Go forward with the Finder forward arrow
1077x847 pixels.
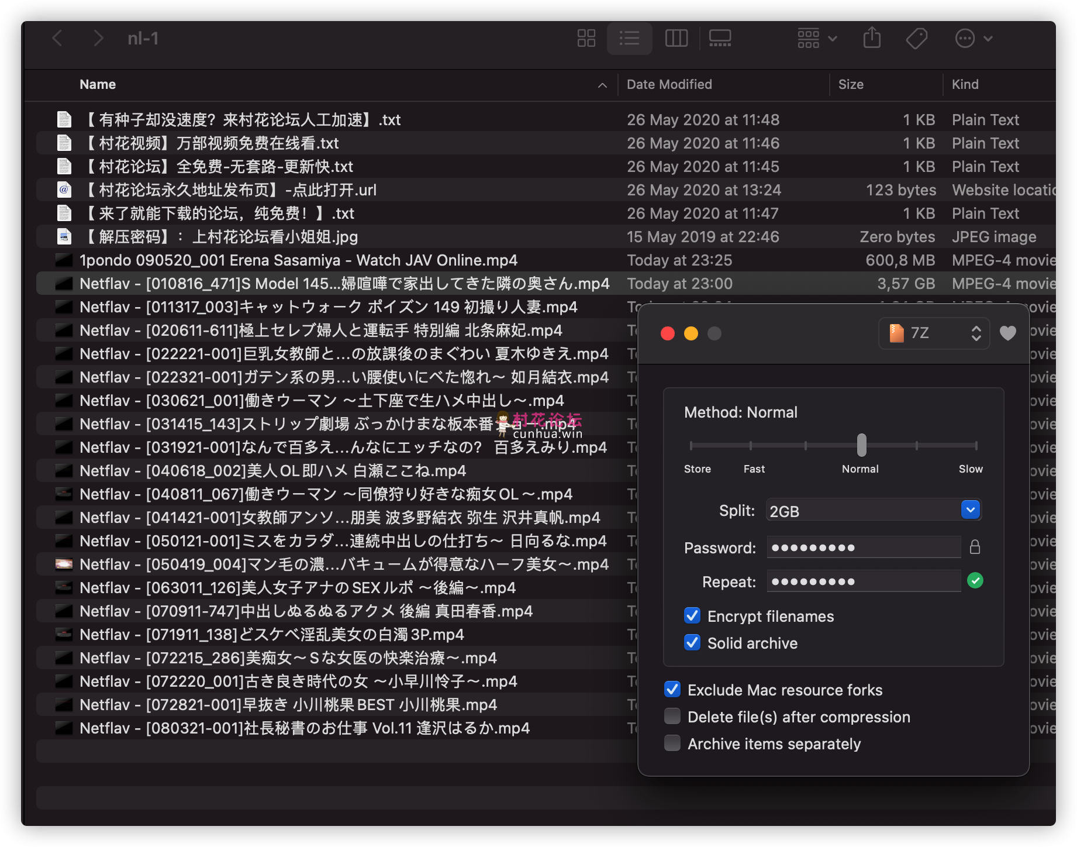click(98, 39)
